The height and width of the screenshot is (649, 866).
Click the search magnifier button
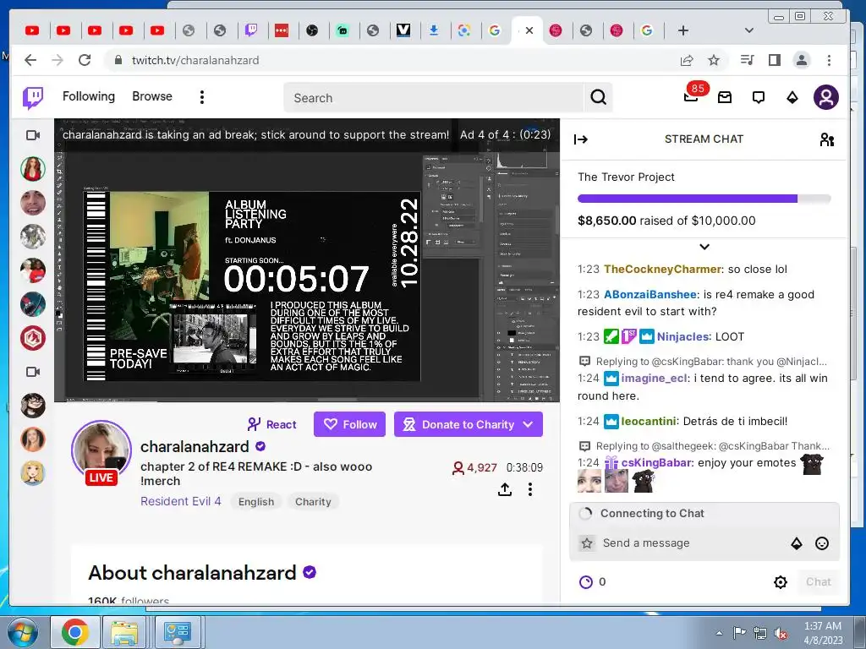point(598,98)
